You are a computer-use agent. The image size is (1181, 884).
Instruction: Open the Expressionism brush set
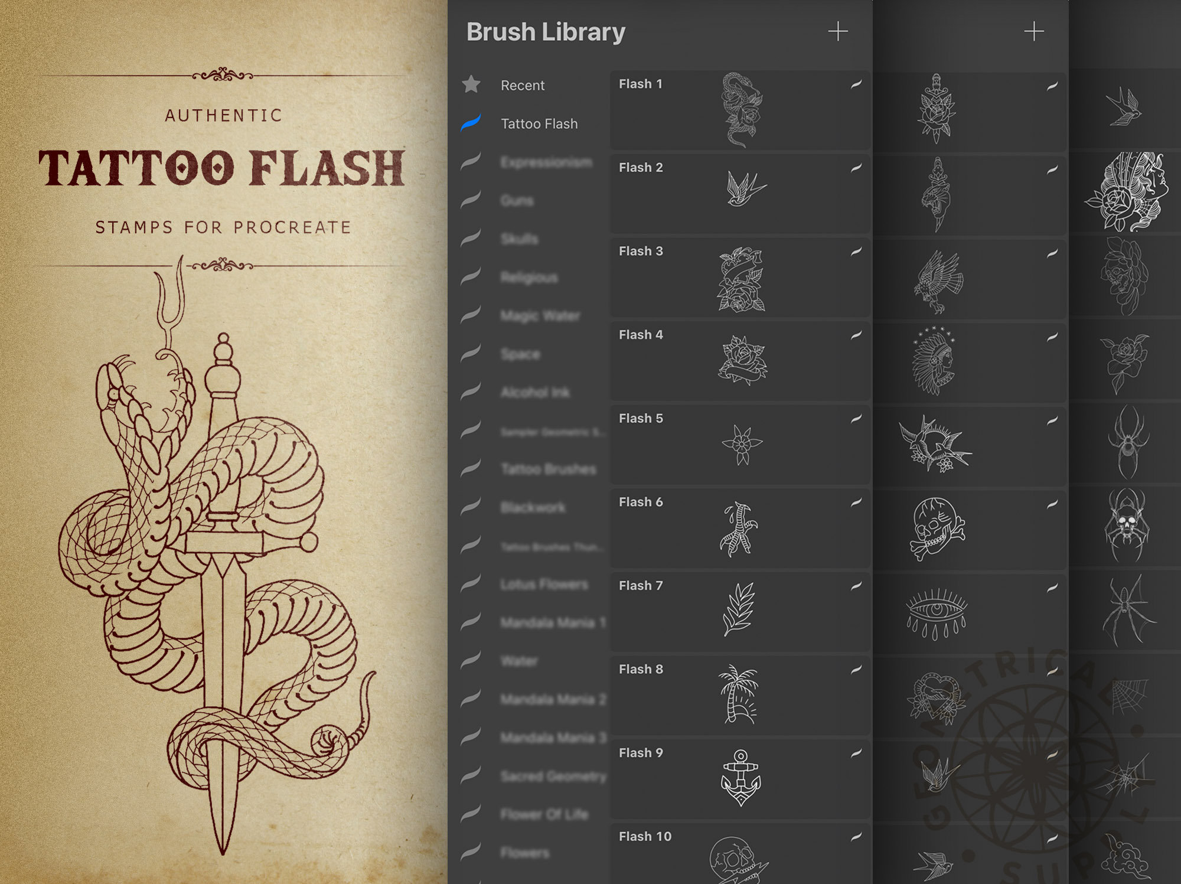(x=546, y=162)
